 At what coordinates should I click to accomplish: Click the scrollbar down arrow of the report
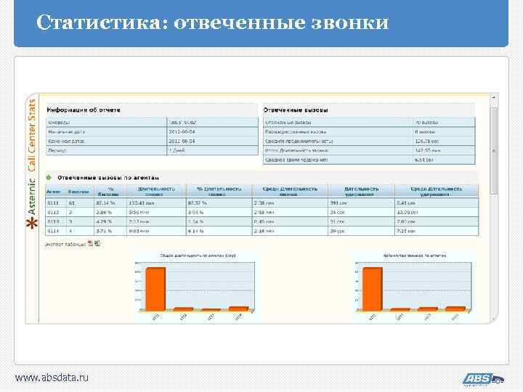coord(494,319)
